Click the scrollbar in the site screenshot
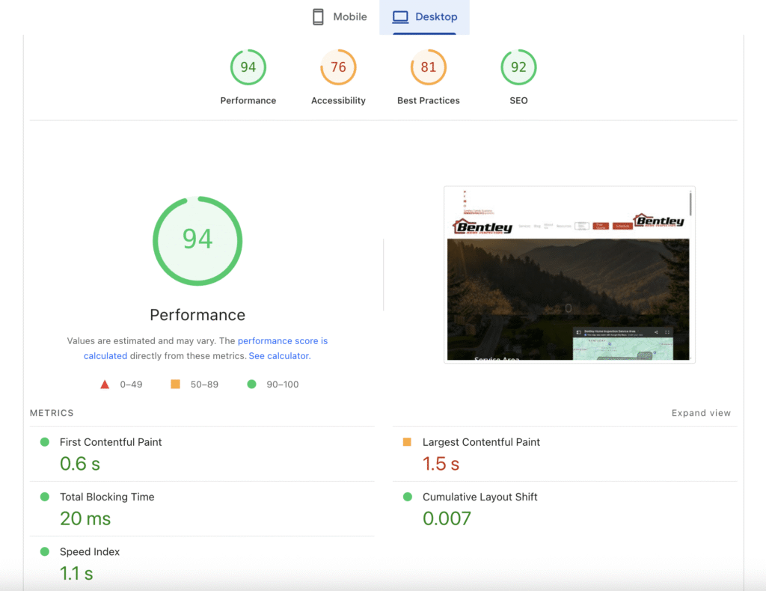Screen dimensions: 766x591 [690, 203]
